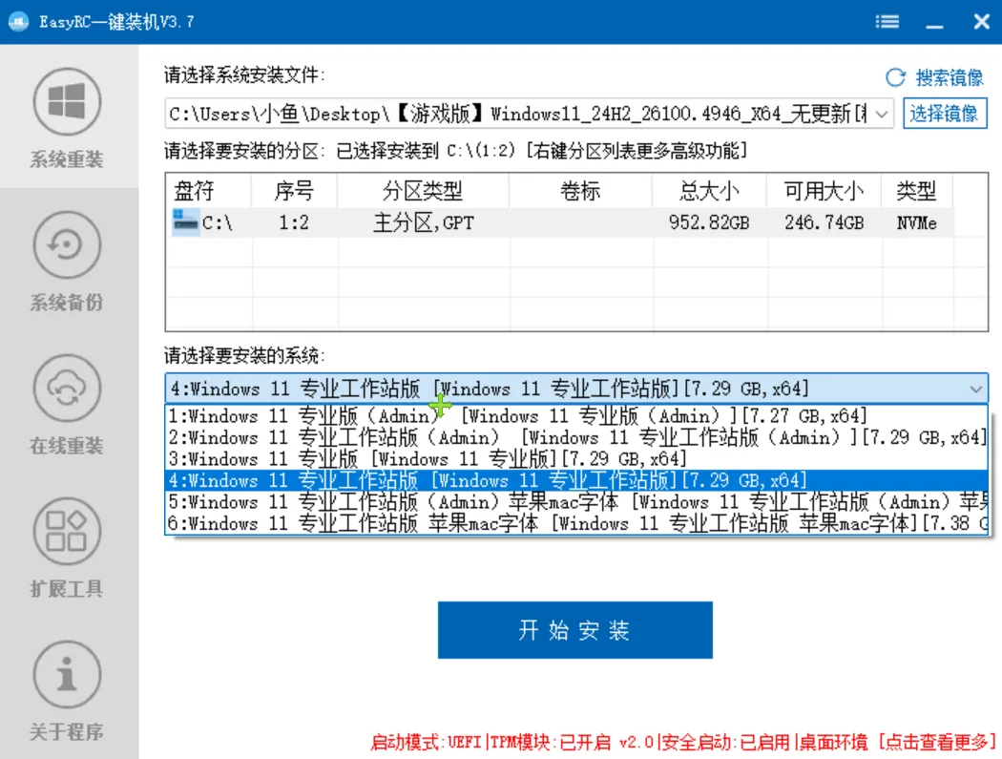Click the 搜索镜像 link
The height and width of the screenshot is (759, 1002).
(x=949, y=77)
